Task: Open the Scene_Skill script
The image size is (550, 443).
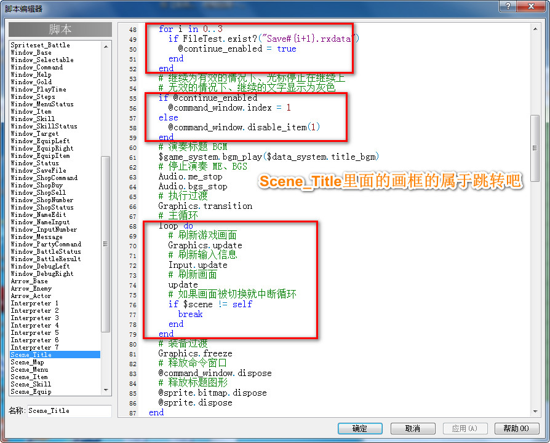Action: click(x=31, y=384)
